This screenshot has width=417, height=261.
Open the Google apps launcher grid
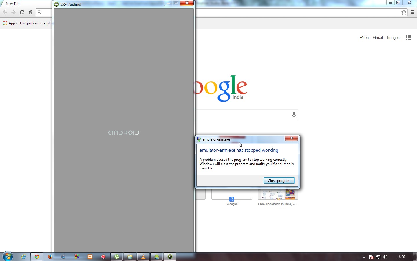[408, 38]
